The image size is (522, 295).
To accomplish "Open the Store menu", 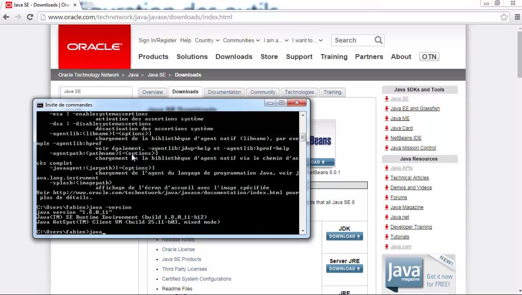I will 269,57.
